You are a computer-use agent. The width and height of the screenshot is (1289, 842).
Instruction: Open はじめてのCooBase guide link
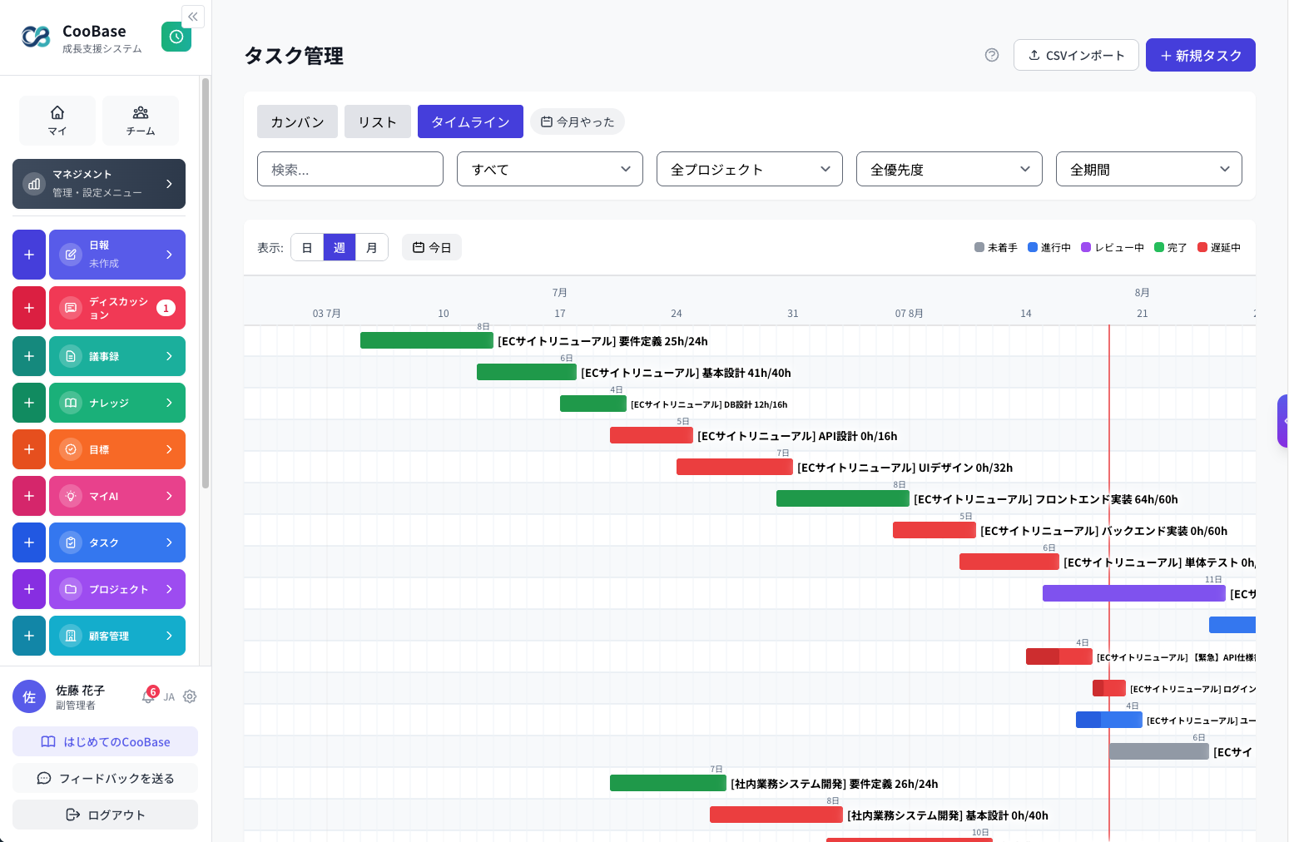click(105, 741)
